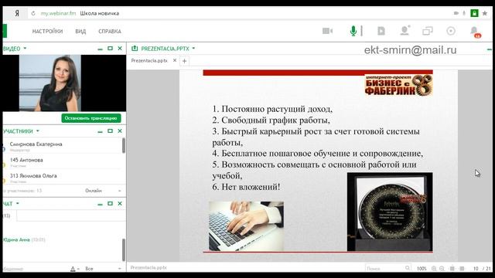Click chat author Юдина Анна
Screen dimensions: 495x278
(x=16, y=239)
